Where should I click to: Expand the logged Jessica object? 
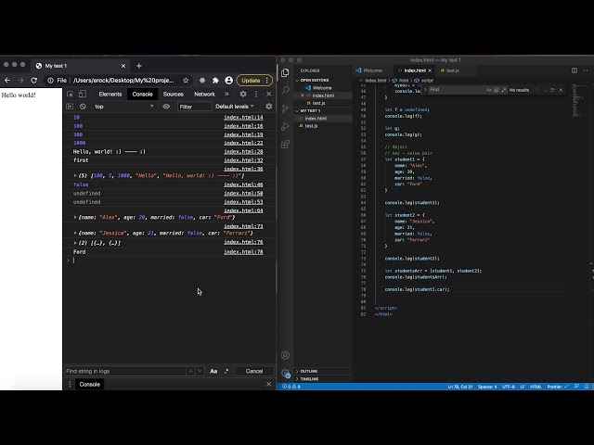click(75, 233)
